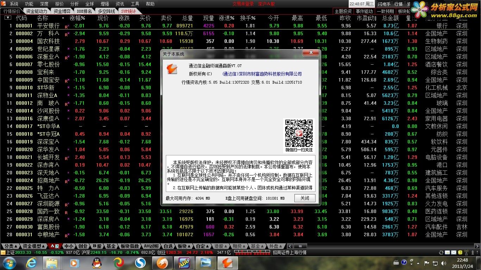Open the table column dropdown arrow beside 代码
The height and width of the screenshot is (270, 481).
click(x=8, y=18)
